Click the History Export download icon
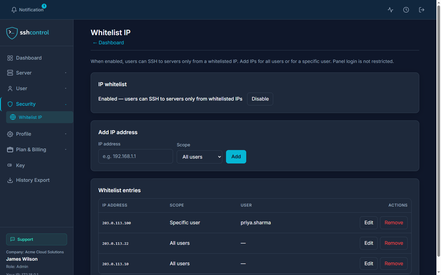 (10, 180)
